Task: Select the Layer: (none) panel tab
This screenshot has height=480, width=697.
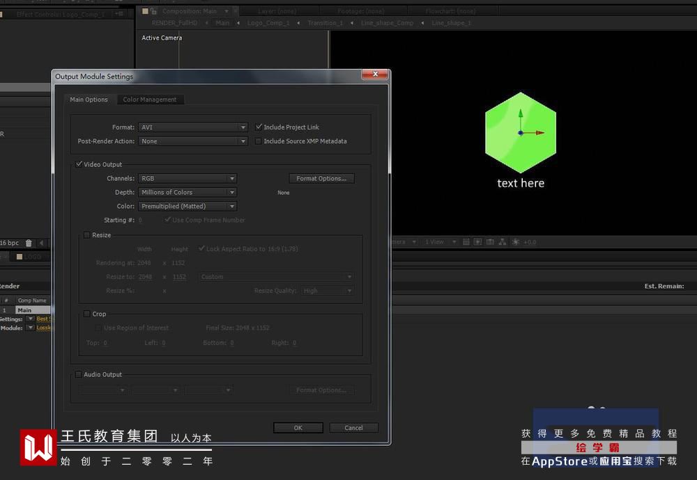Action: [x=277, y=11]
